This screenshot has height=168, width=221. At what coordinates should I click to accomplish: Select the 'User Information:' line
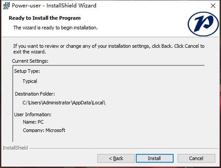tap(33, 114)
